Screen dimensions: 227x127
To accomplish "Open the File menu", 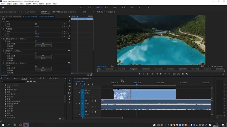I will (x=3, y=4).
